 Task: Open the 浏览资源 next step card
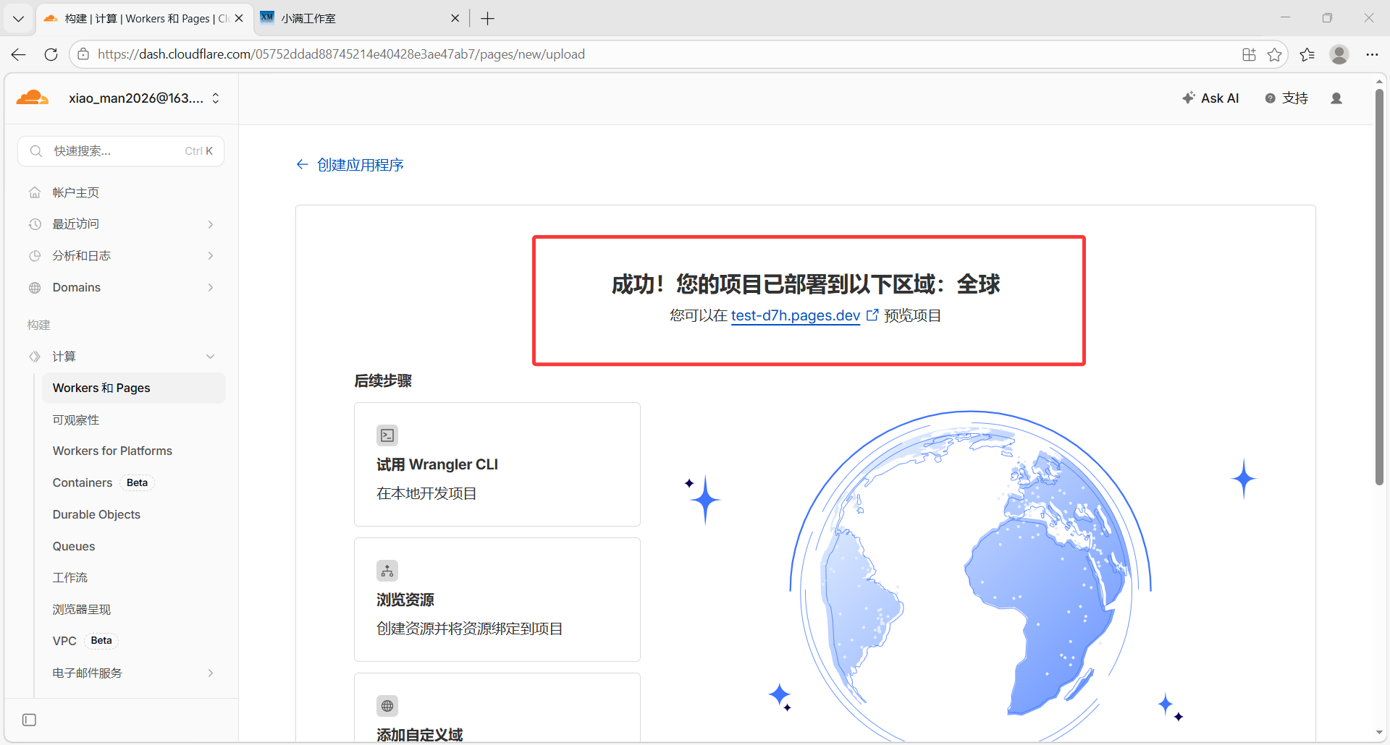click(x=497, y=600)
